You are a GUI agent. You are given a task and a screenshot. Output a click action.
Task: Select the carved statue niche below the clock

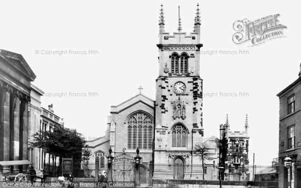pyautogui.click(x=179, y=109)
